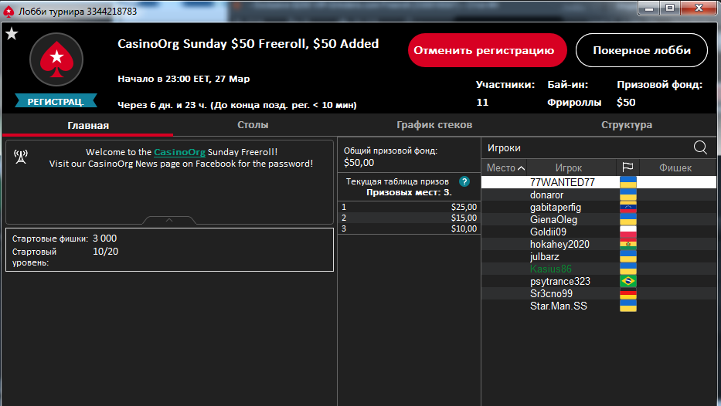
Task: Select player GienaOleg
Action: (599, 219)
